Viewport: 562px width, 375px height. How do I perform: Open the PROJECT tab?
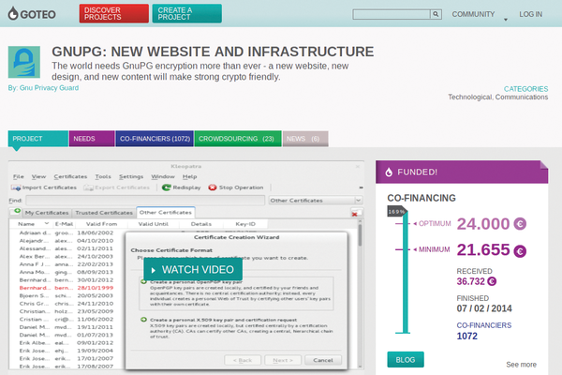[38, 139]
